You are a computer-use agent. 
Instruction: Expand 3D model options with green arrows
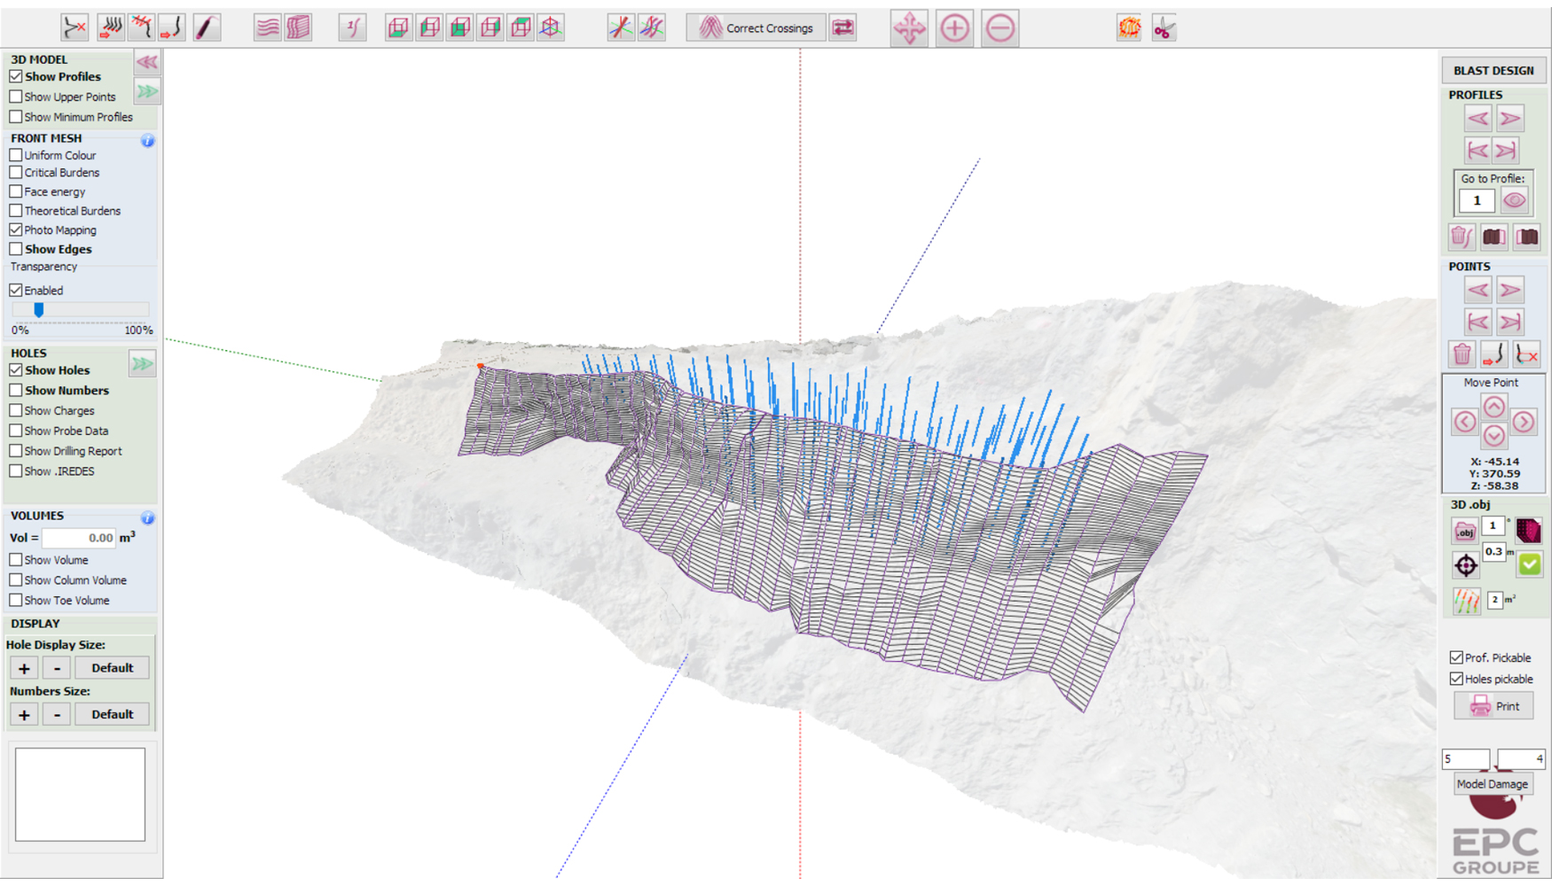146,91
